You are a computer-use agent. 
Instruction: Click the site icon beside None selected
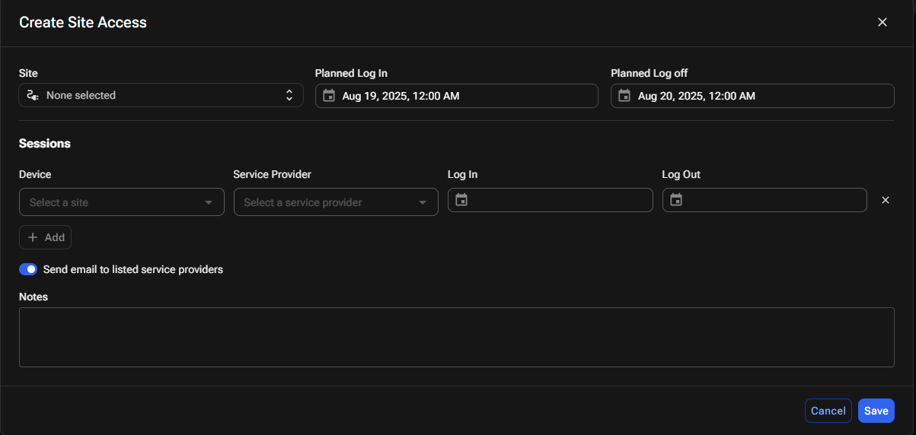point(32,96)
